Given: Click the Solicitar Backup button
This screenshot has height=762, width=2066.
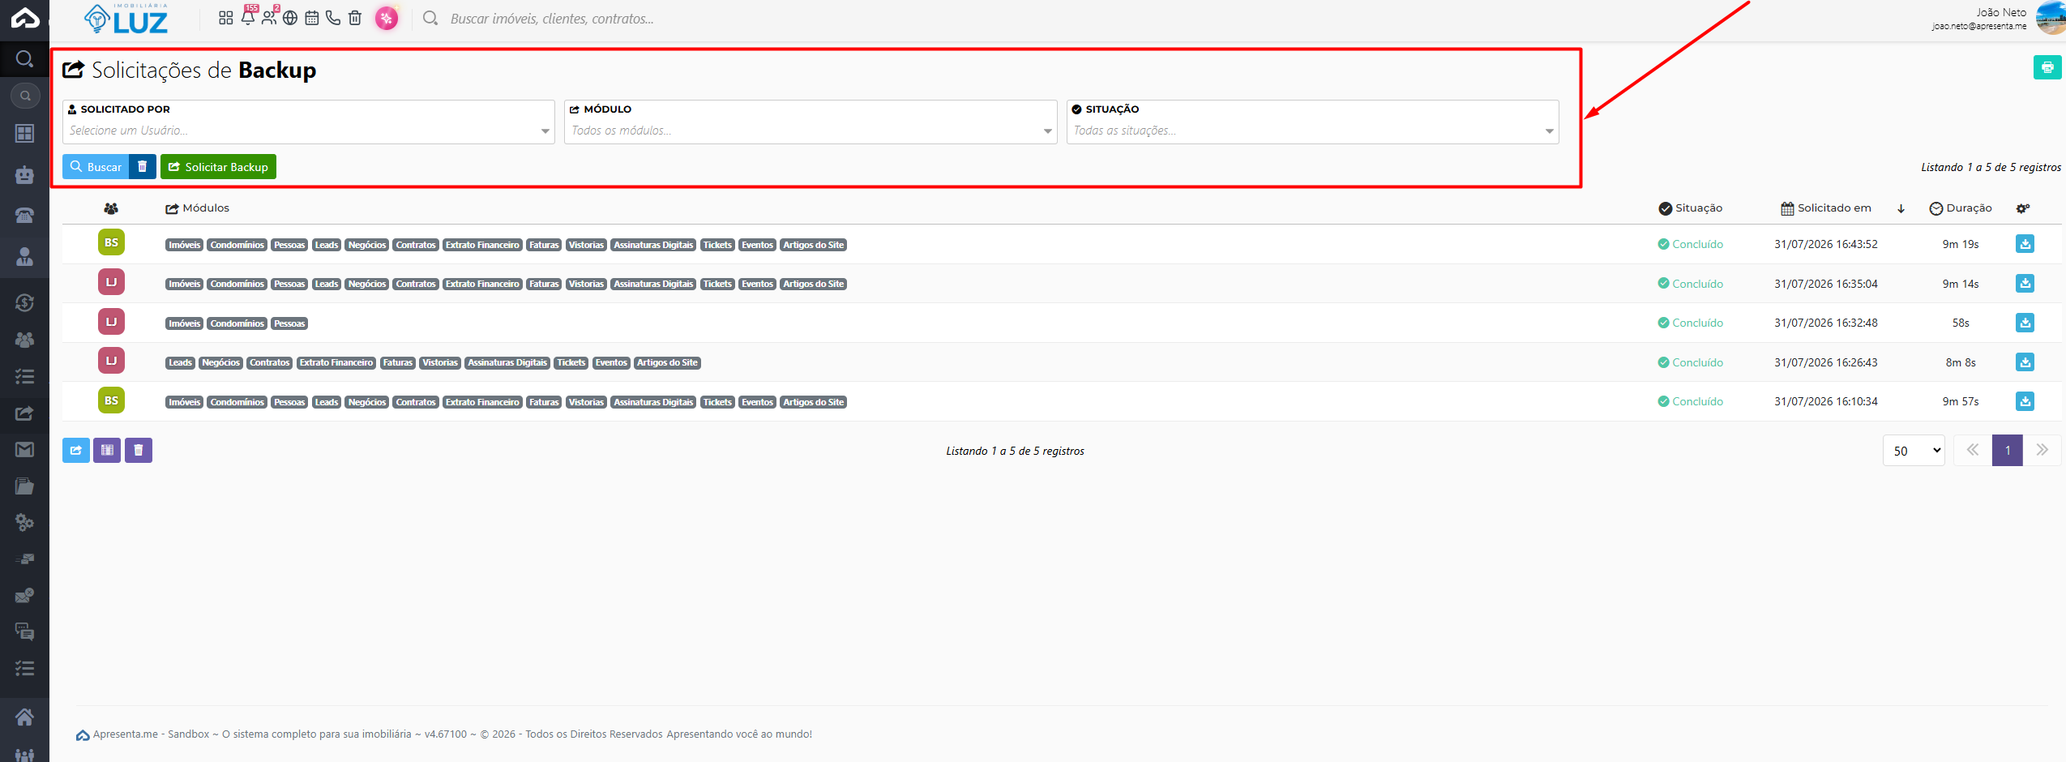Looking at the screenshot, I should click(218, 166).
